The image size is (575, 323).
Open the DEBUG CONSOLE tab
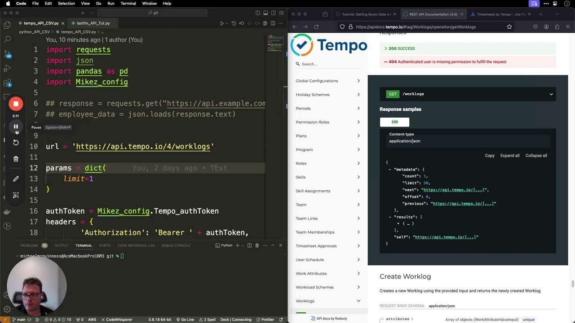click(176, 245)
